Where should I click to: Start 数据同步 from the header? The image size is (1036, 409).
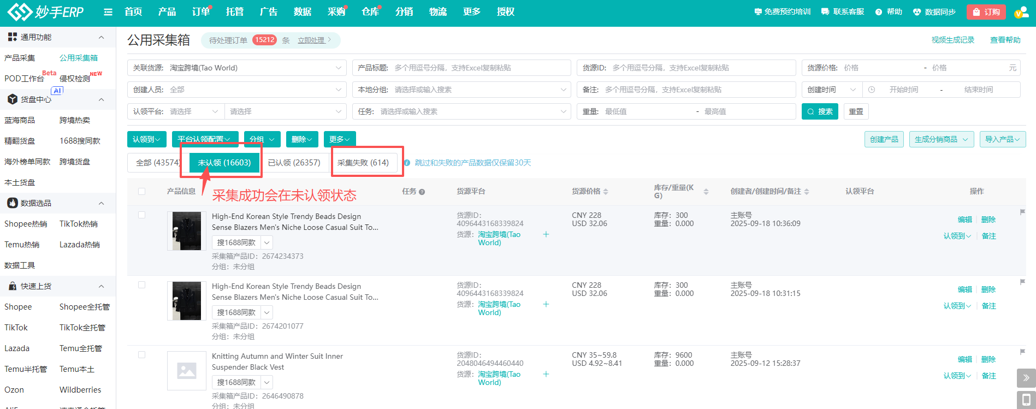coord(934,12)
